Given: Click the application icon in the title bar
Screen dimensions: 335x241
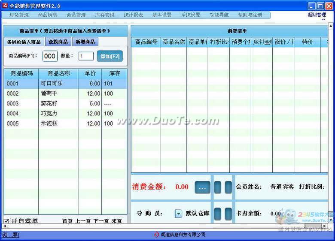Looking at the screenshot, I should 5,6.
